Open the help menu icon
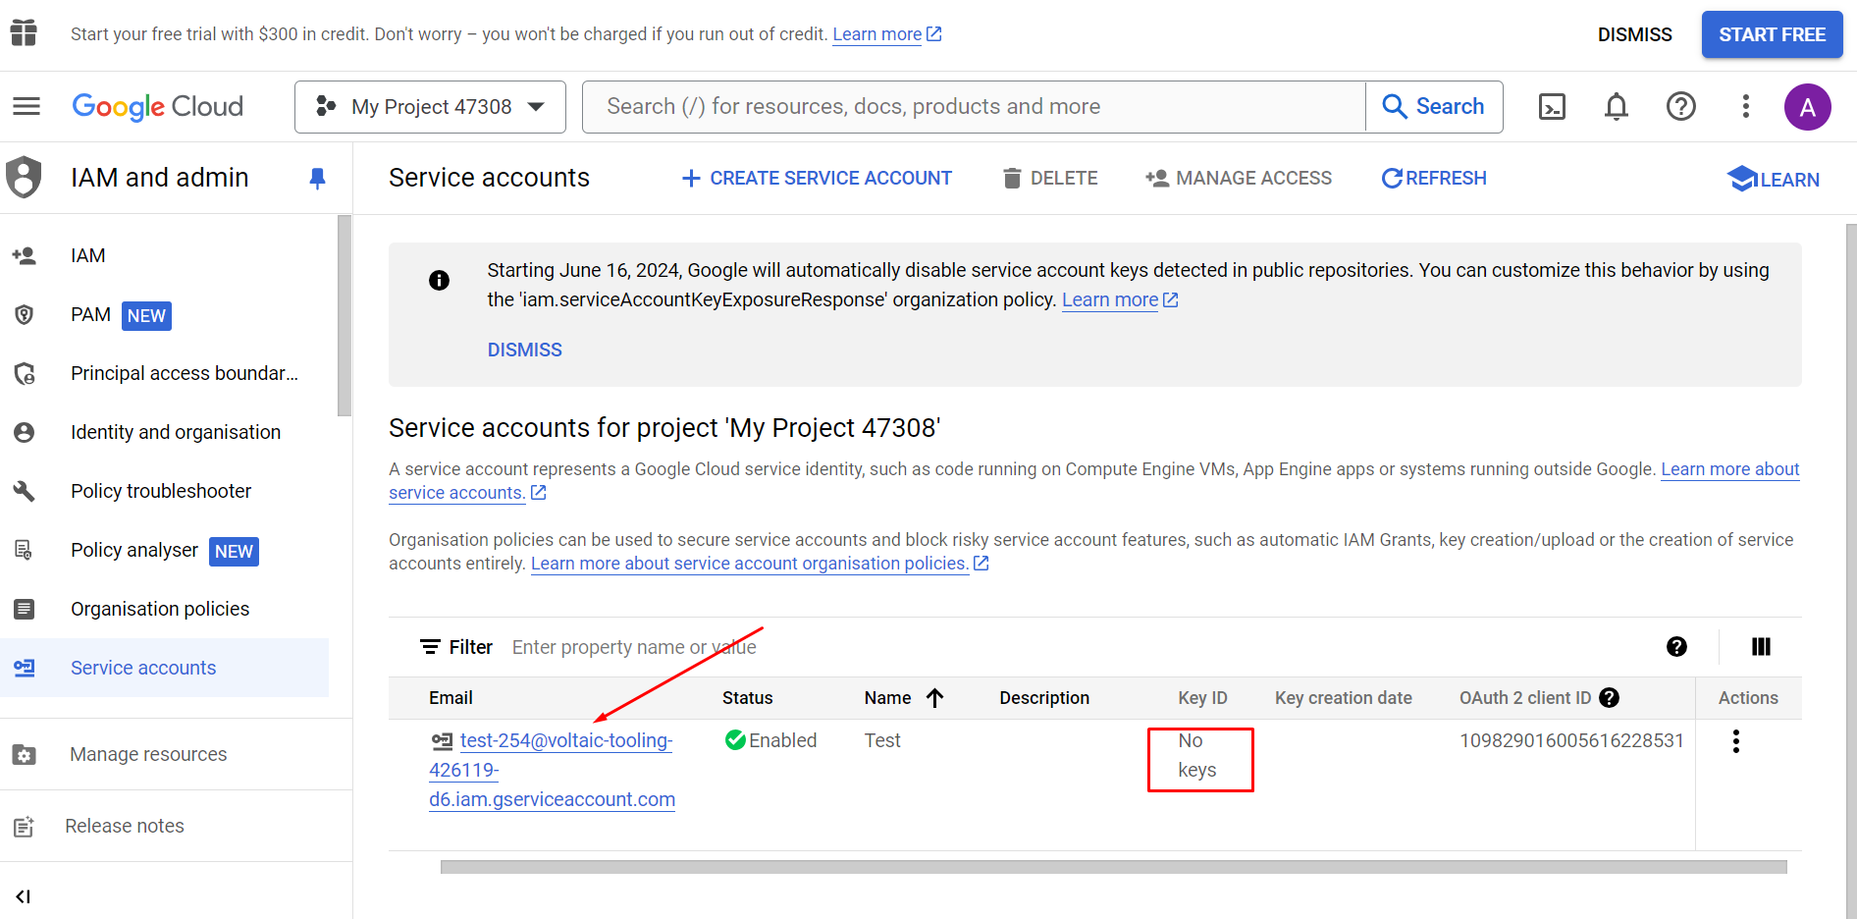This screenshot has width=1857, height=919. tap(1680, 107)
